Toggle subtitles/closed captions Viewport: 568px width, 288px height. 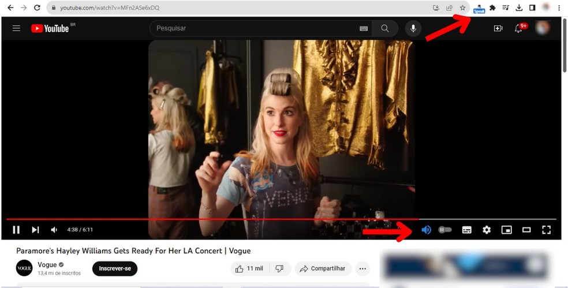[x=467, y=230]
